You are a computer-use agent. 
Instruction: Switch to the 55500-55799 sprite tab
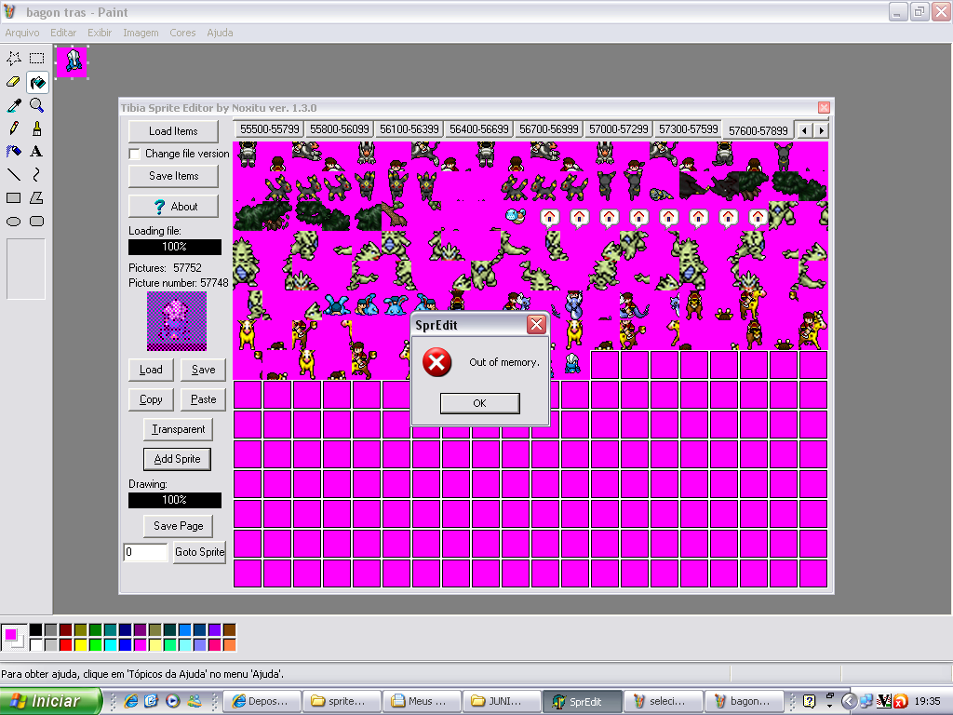pos(269,129)
